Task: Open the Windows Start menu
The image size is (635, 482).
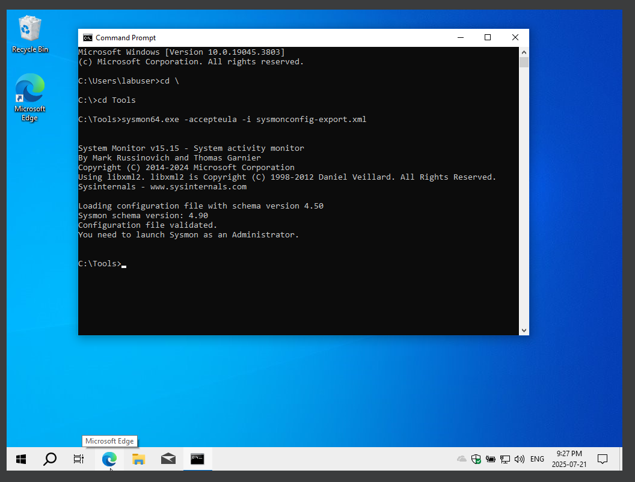Action: pyautogui.click(x=21, y=459)
